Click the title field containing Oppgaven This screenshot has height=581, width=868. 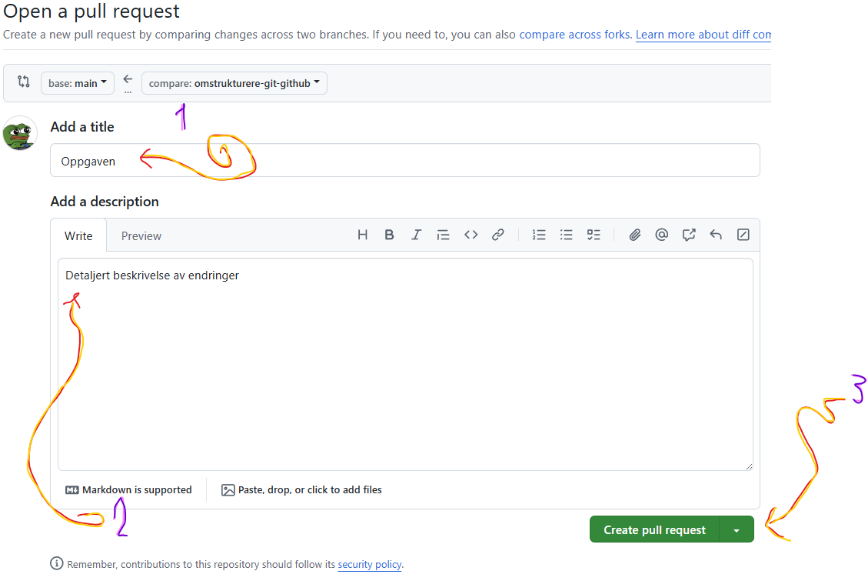pyautogui.click(x=404, y=161)
